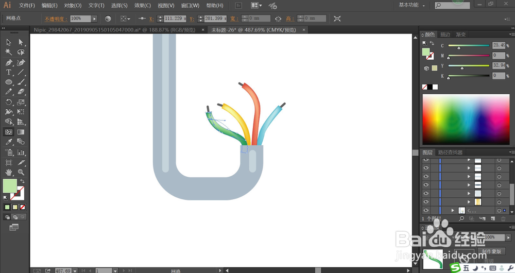Select the Zoom tool
The image size is (515, 273).
click(x=21, y=172)
